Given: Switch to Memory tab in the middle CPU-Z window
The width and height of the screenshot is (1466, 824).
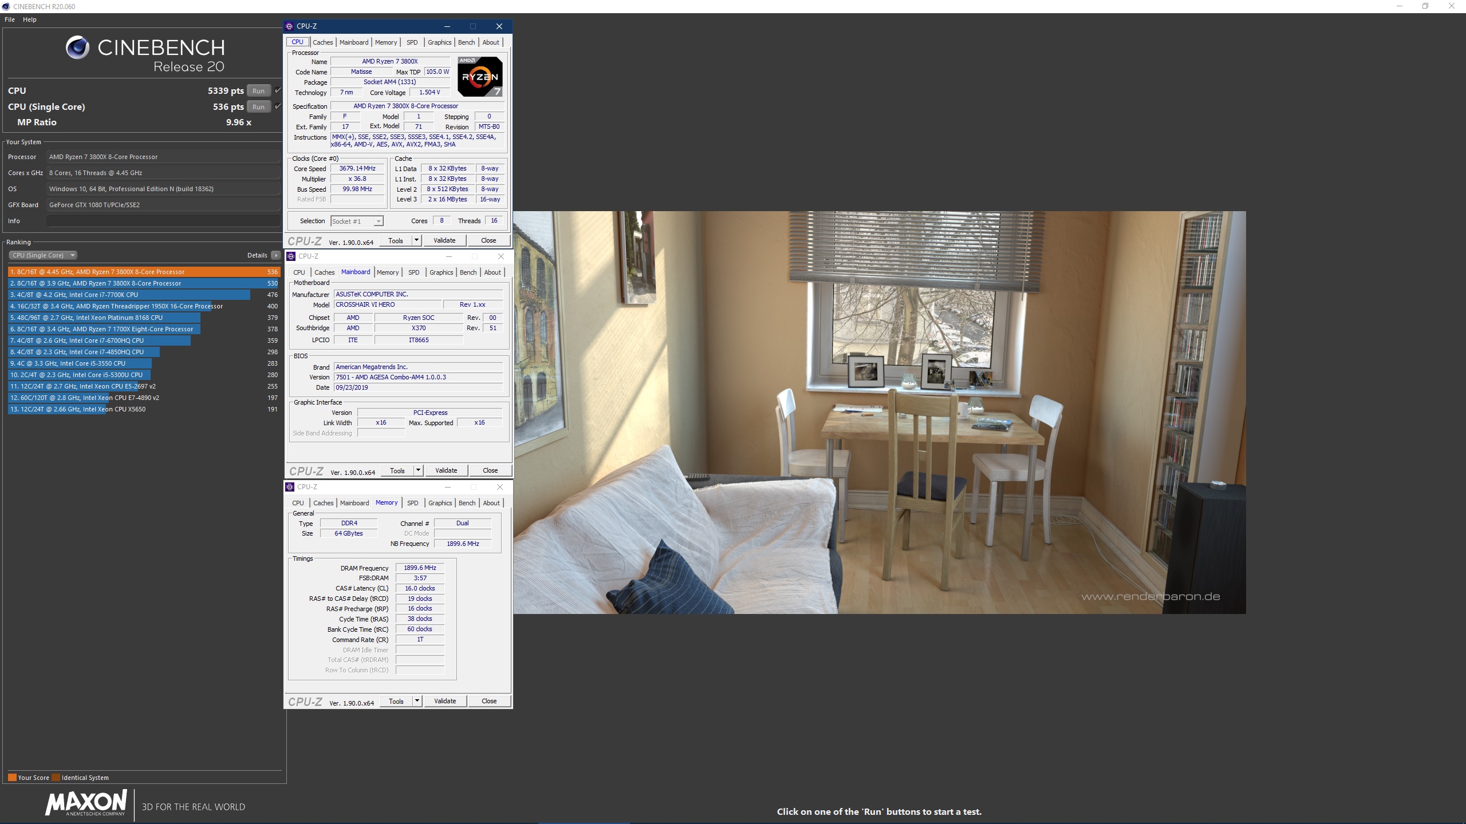Looking at the screenshot, I should (x=388, y=272).
